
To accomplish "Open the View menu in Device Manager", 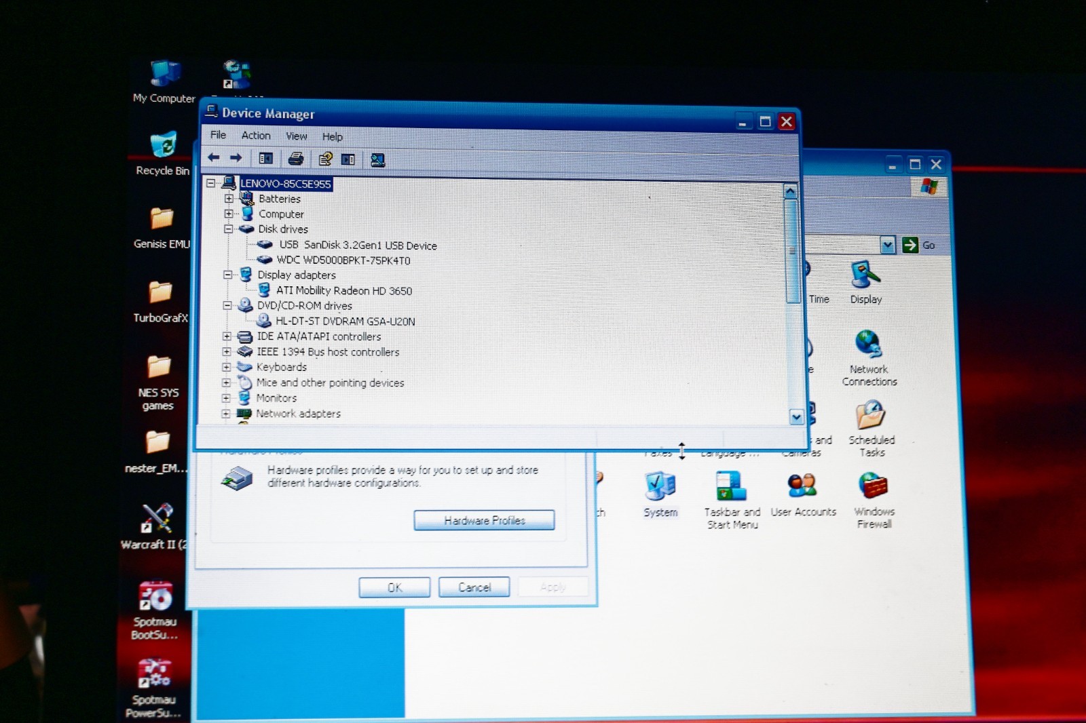I will click(x=297, y=136).
